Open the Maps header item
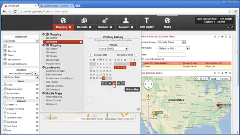The height and width of the screenshot is (135, 240). (167, 23)
